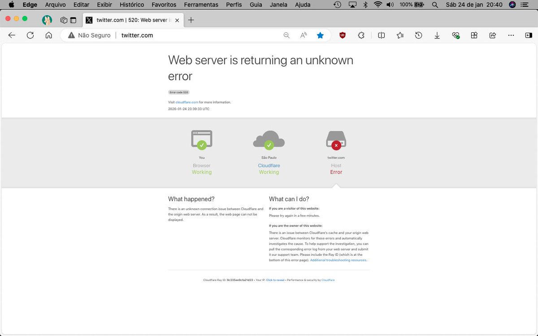Follow the cloudflare.com link
Screen dimensions: 538x336
pyautogui.click(x=187, y=102)
